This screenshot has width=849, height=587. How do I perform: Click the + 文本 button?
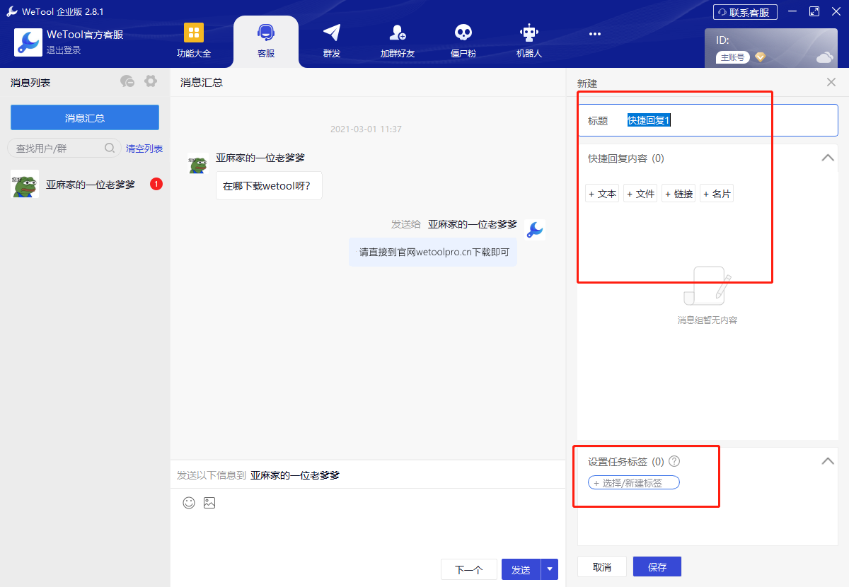(x=602, y=194)
